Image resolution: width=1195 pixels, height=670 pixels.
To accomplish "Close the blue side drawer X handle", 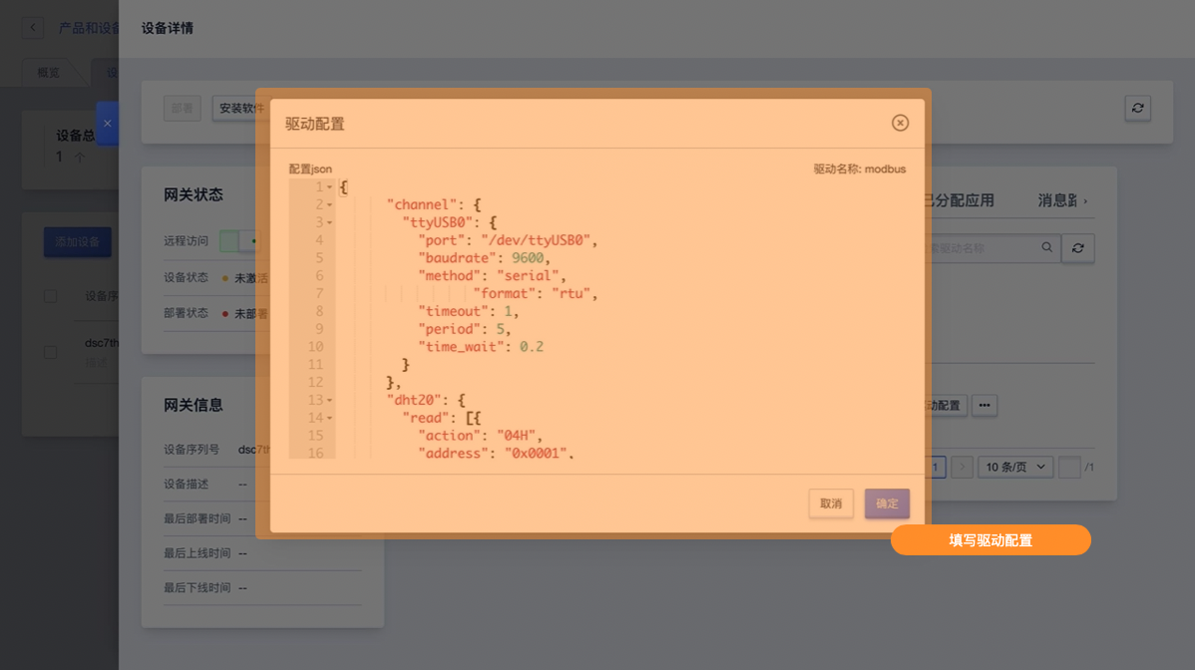I will tap(107, 124).
